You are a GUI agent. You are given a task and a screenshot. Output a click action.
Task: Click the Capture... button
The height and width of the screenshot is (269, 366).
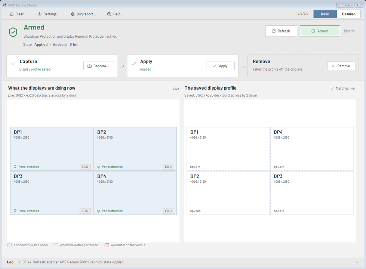click(99, 66)
